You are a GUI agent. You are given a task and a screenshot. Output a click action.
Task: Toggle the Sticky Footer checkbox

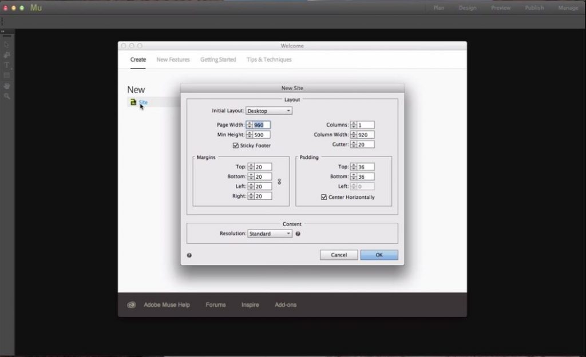point(235,146)
